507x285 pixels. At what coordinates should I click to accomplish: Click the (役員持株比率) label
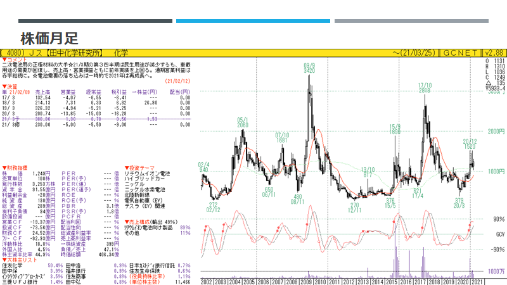pyautogui.click(x=147, y=277)
